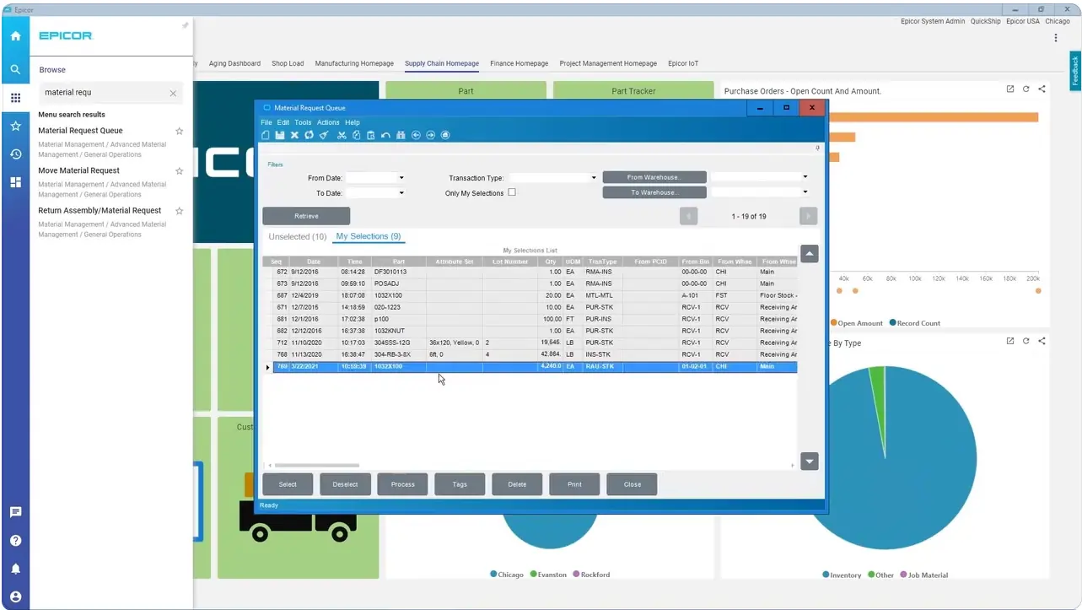Favorite Move Material Request with star
This screenshot has height=610, width=1082.
pos(179,171)
